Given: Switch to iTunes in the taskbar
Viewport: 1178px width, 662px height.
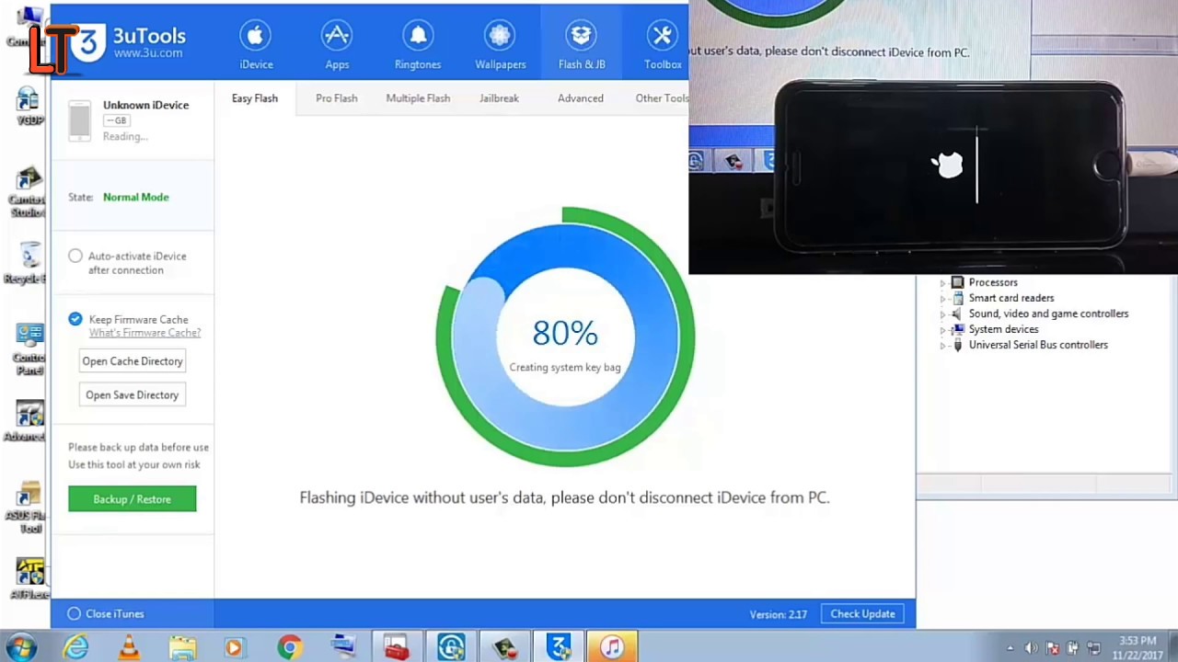Looking at the screenshot, I should click(612, 647).
